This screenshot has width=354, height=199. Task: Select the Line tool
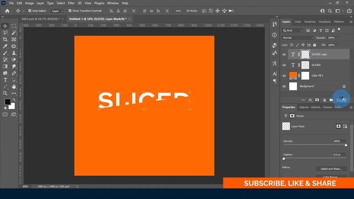pyautogui.click(x=5, y=87)
